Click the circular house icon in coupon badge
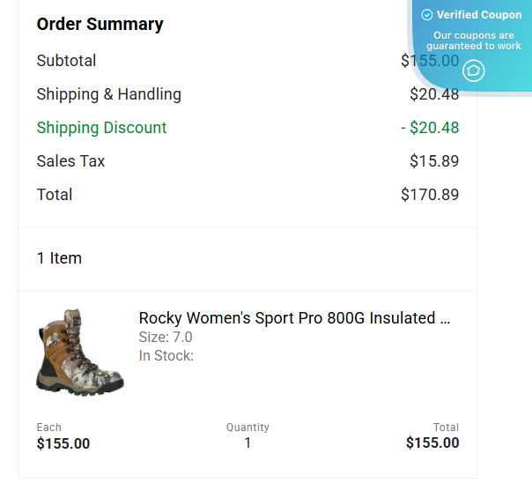This screenshot has width=532, height=491. click(x=473, y=71)
